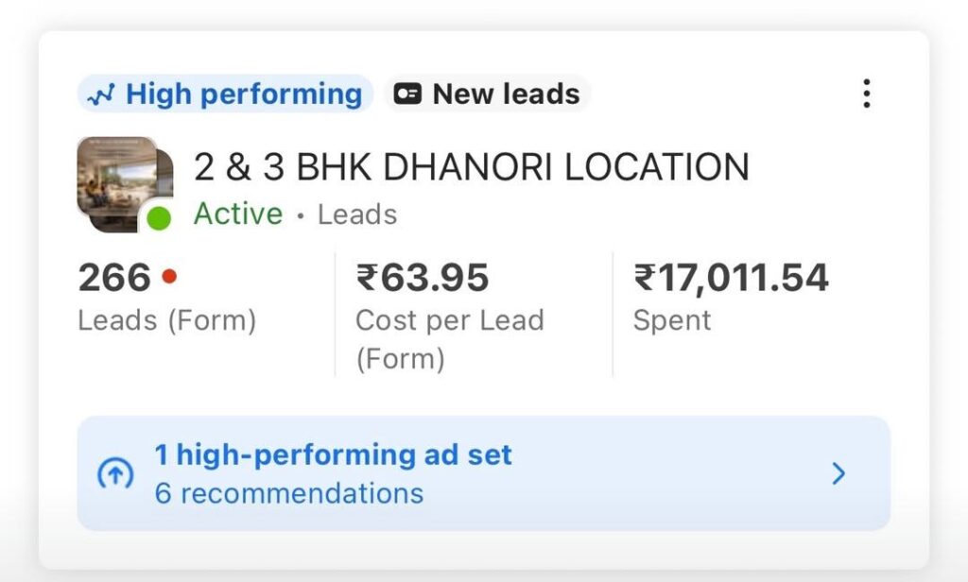Select the New leads label text
The image size is (968, 582).
[506, 94]
